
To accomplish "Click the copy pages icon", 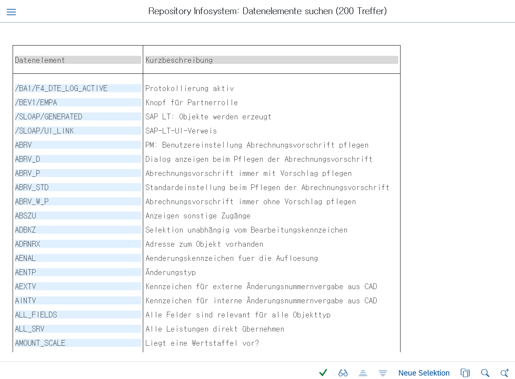I will [465, 373].
